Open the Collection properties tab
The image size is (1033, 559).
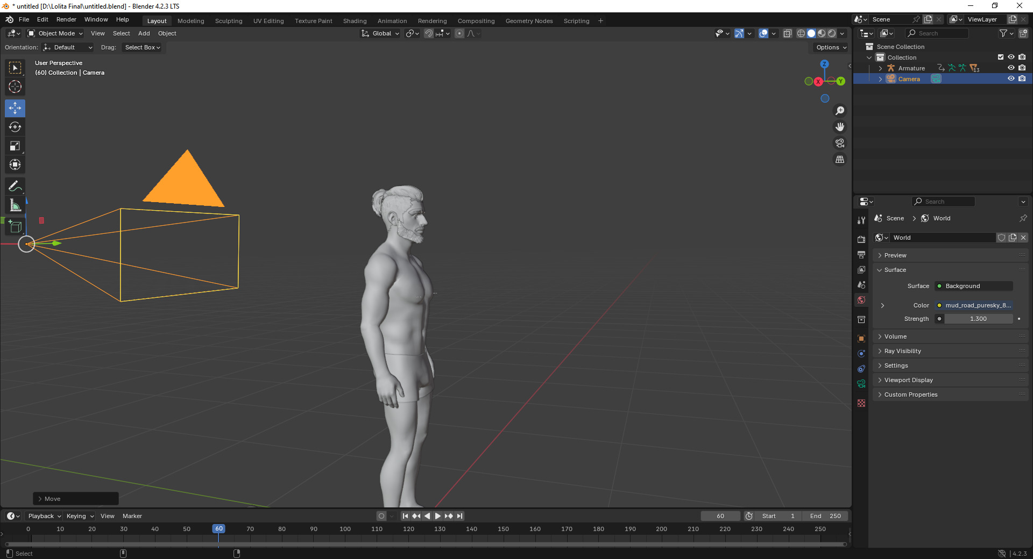(861, 319)
